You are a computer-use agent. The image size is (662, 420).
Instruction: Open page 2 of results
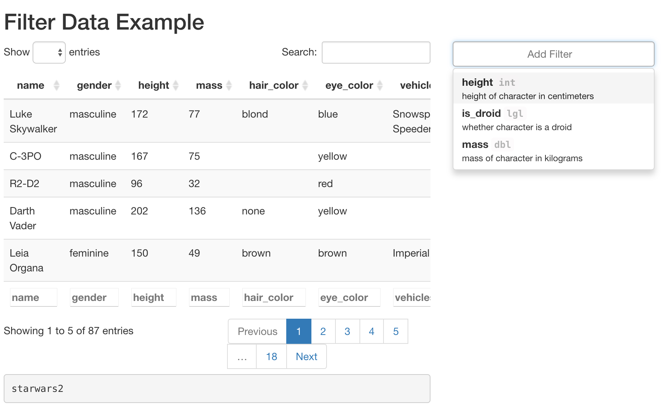coord(323,331)
